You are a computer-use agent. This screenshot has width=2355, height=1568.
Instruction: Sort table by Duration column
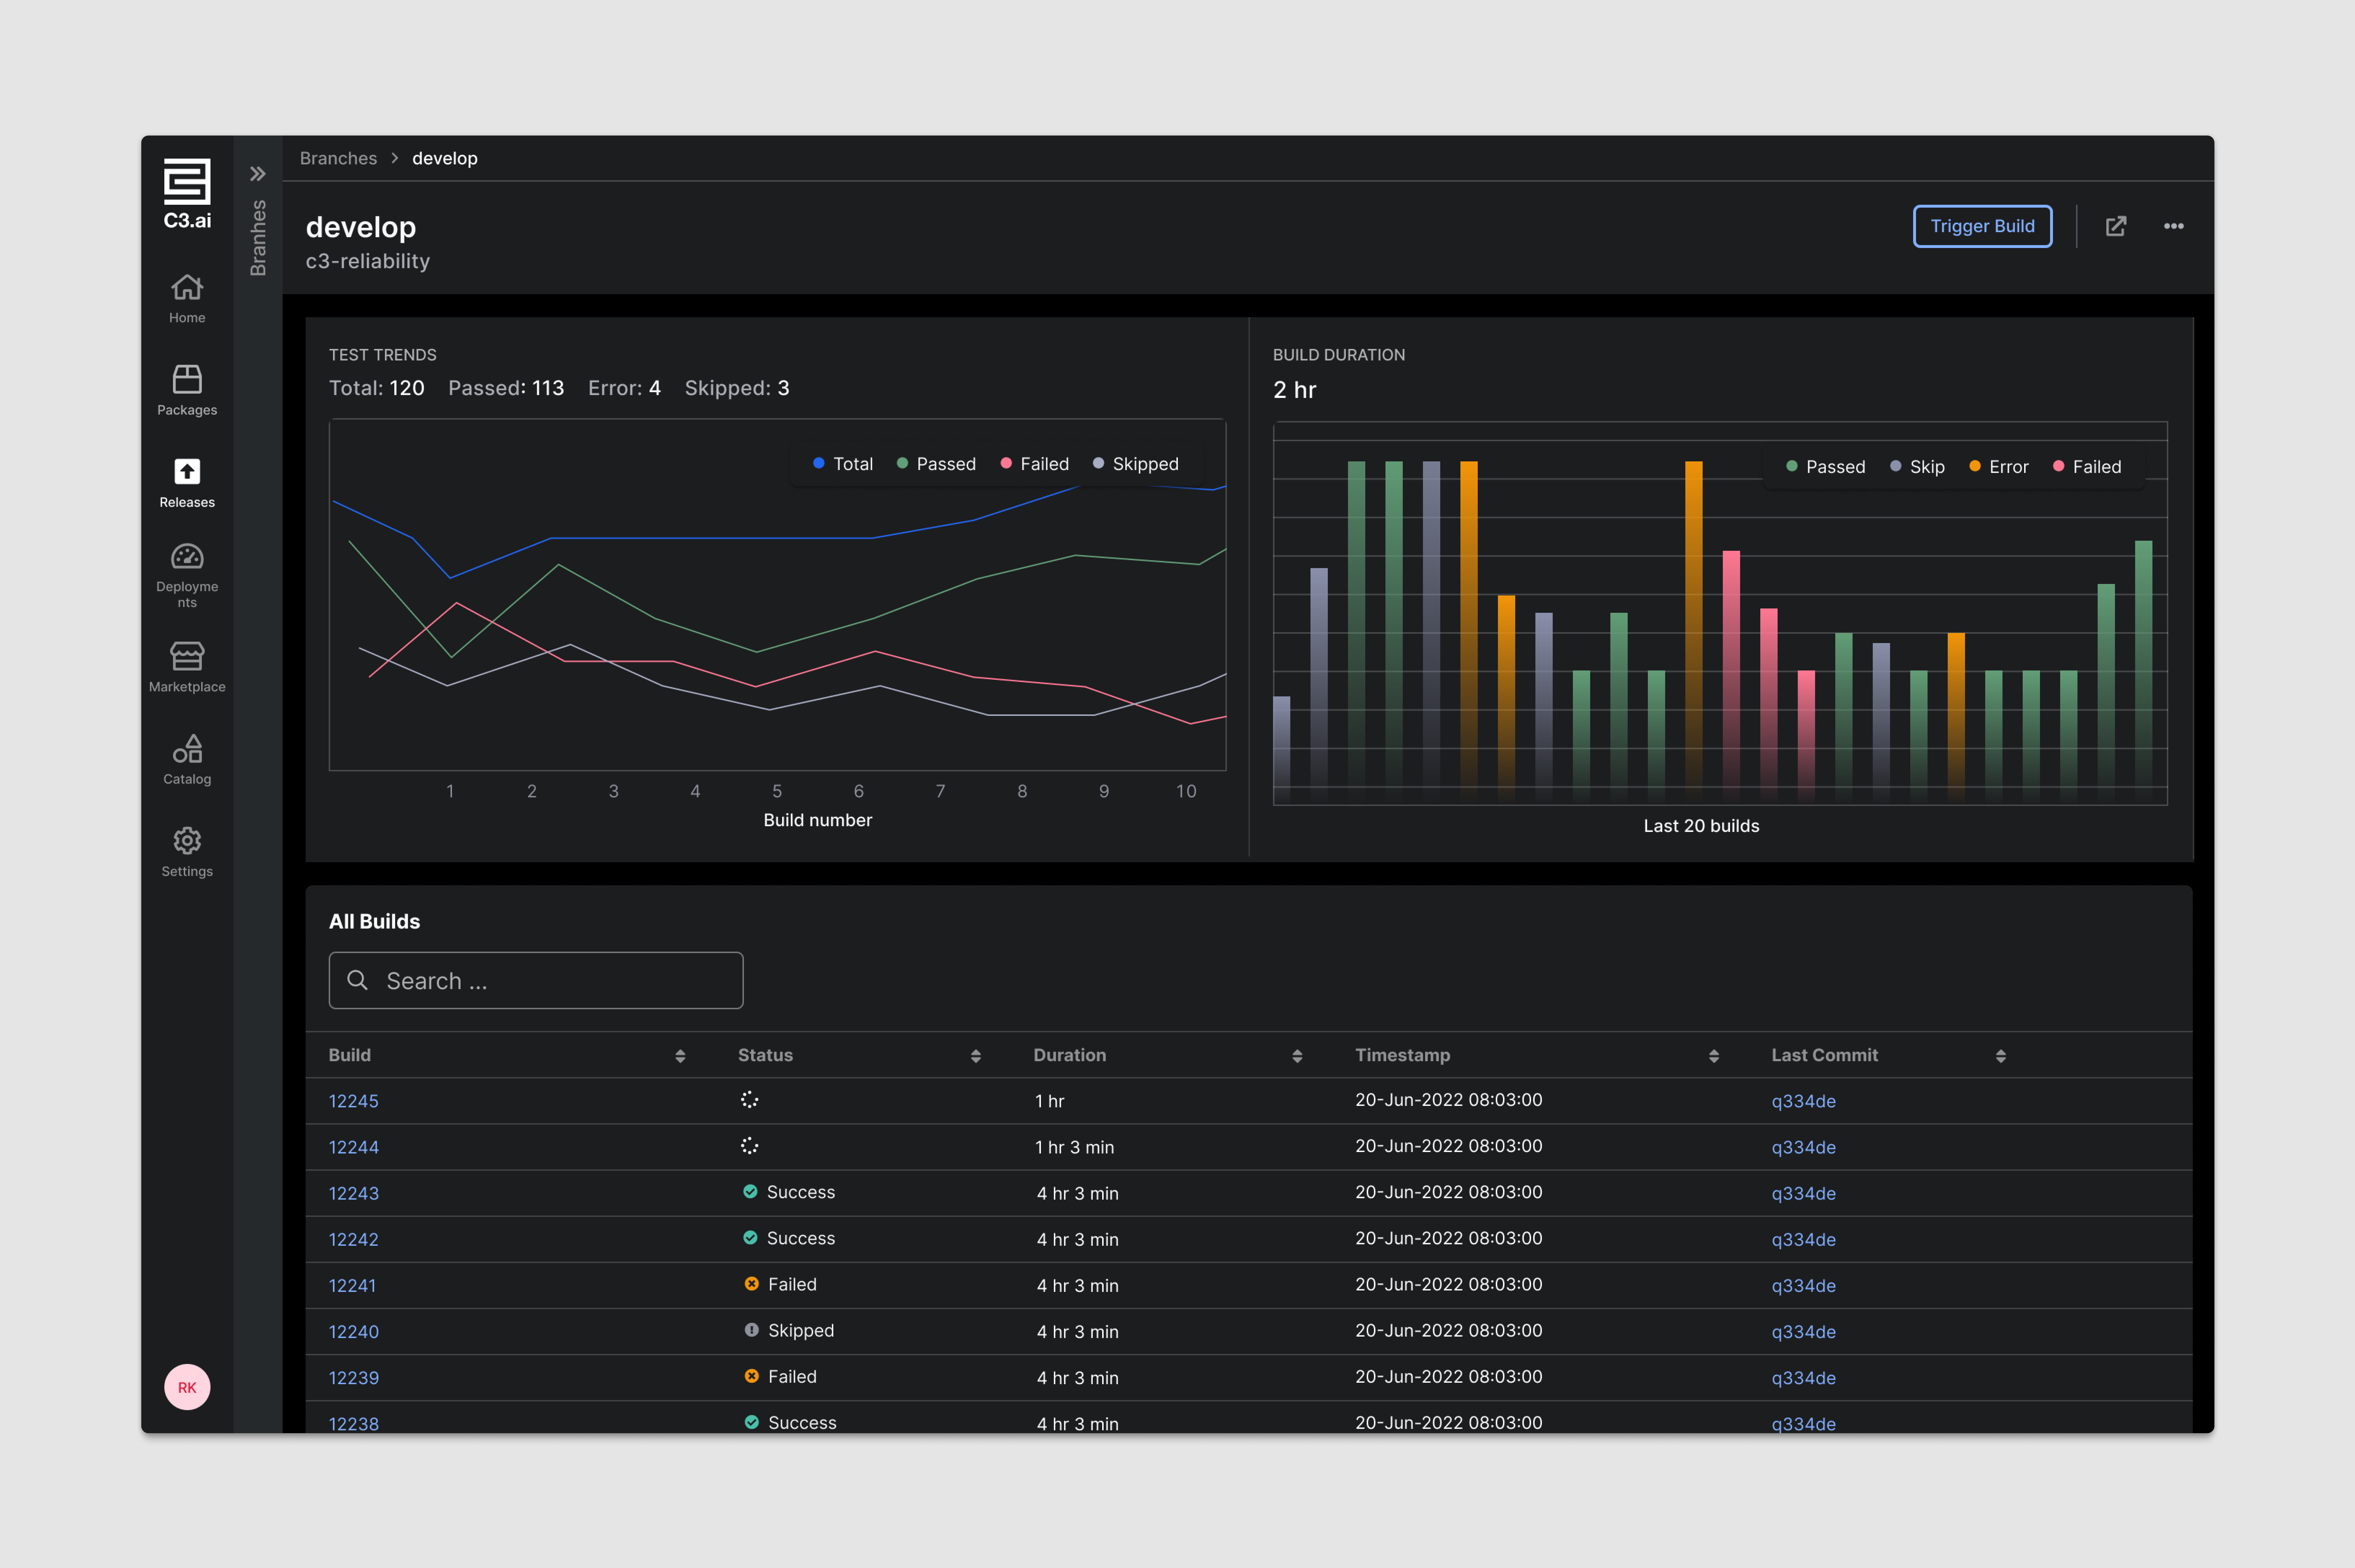1297,1056
